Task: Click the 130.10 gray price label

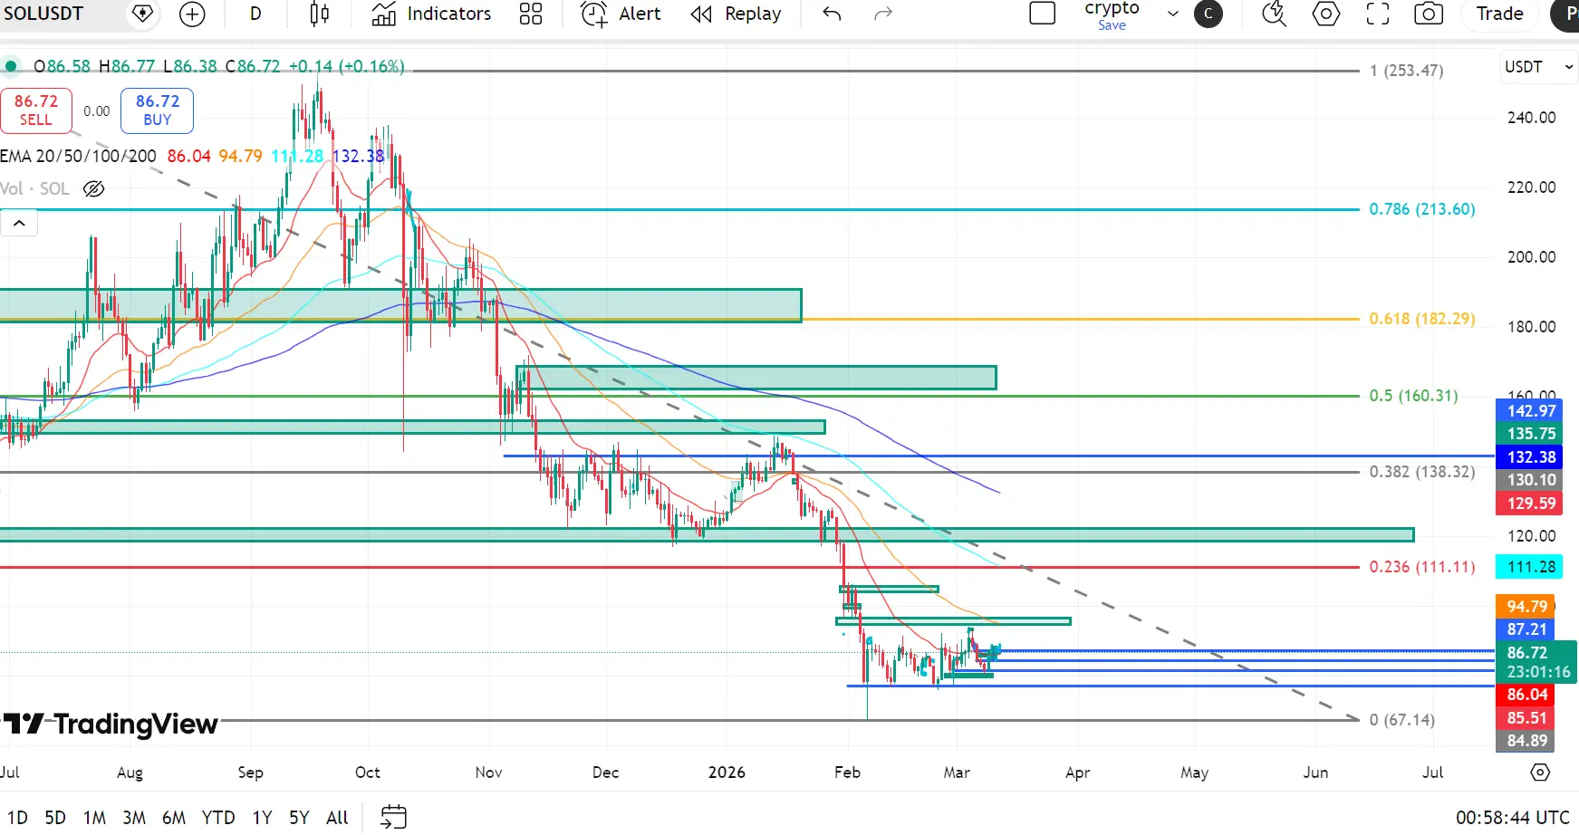Action: click(1529, 480)
